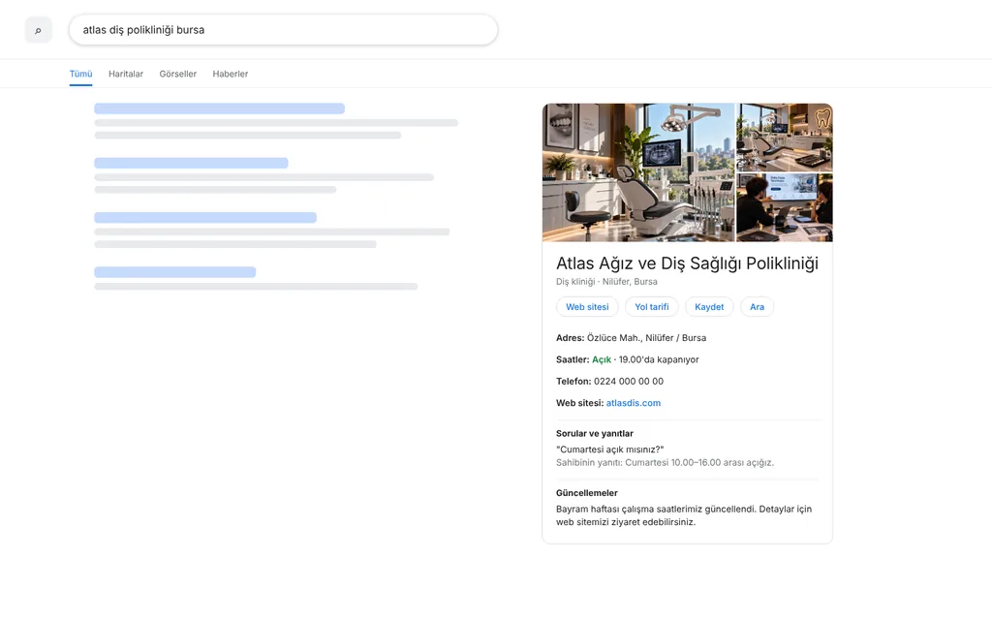Click the clinic title Atlas Ağız ve Diş Sağlığı Polikliniği

[687, 263]
